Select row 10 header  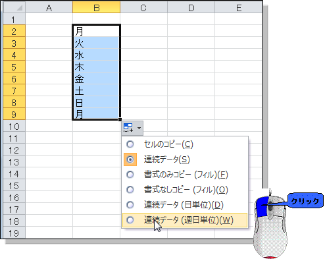[14, 127]
